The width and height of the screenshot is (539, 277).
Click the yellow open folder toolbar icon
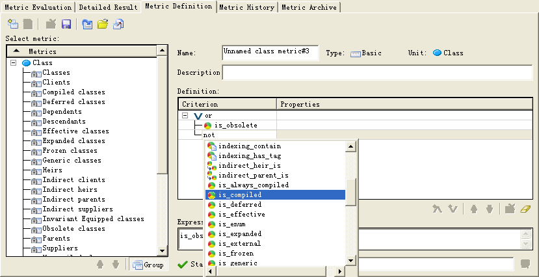[x=102, y=24]
